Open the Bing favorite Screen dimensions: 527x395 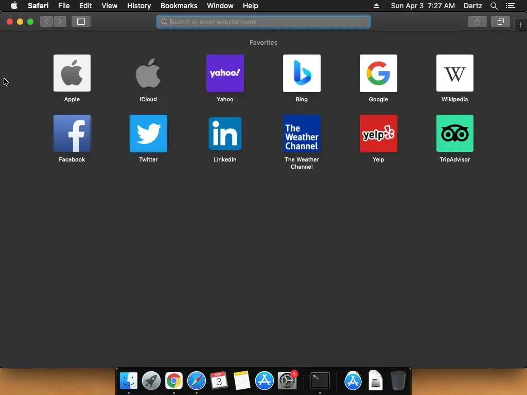(x=302, y=73)
